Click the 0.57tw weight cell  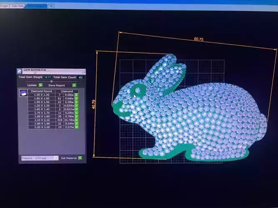(x=69, y=127)
